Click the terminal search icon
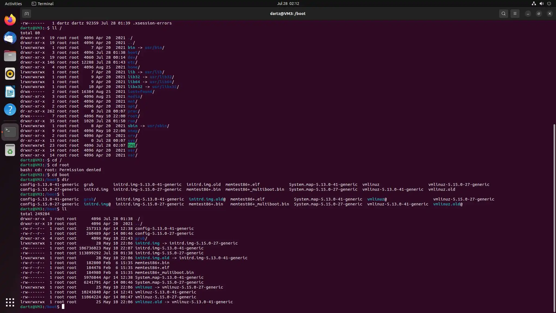Screen dimensions: 556x313 503,14
